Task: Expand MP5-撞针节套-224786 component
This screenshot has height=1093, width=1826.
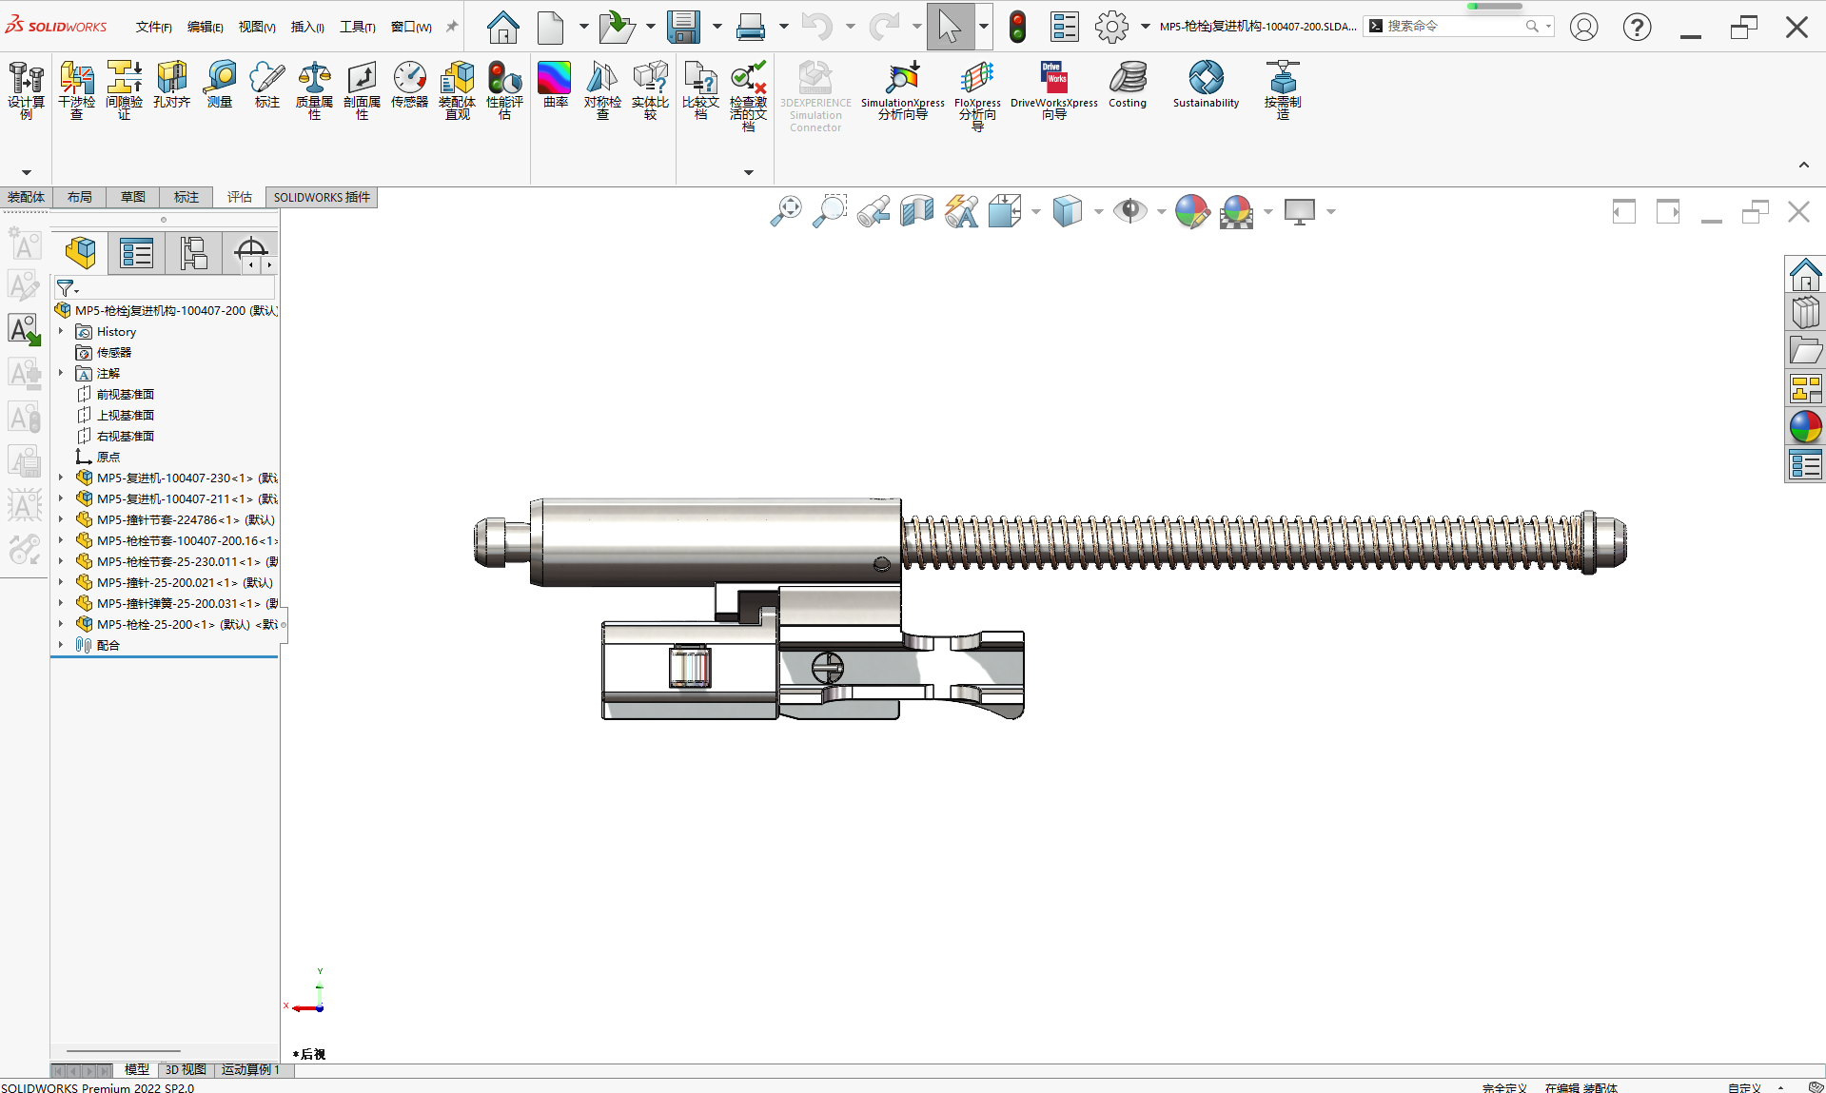Action: click(61, 519)
